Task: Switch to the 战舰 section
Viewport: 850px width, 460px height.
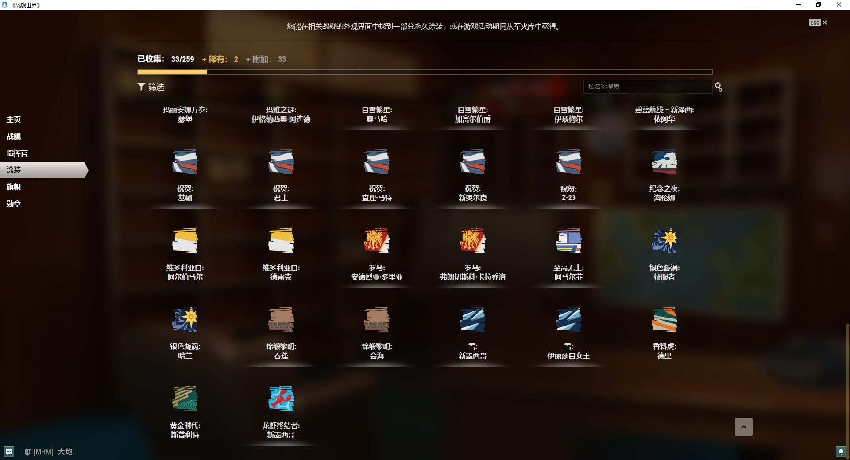Action: coord(14,136)
